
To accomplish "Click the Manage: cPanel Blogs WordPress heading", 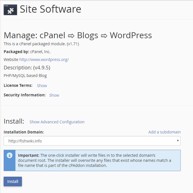I will 78,35.
